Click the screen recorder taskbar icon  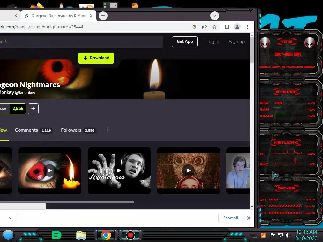click(x=130, y=235)
